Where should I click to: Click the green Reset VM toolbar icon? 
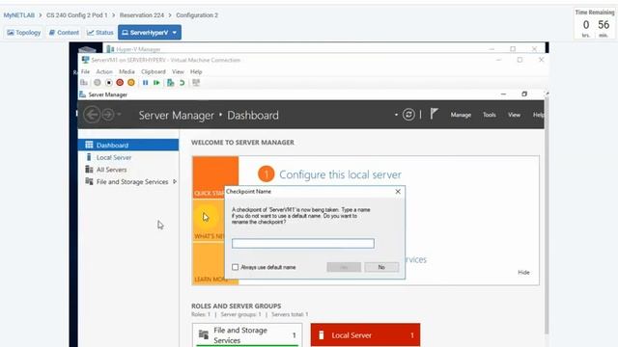click(x=156, y=83)
